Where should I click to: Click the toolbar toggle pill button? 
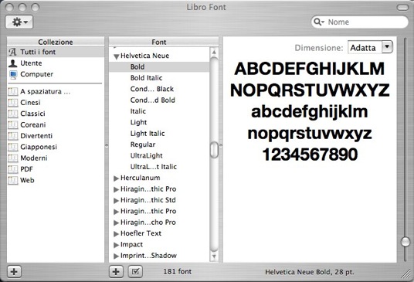coord(402,8)
